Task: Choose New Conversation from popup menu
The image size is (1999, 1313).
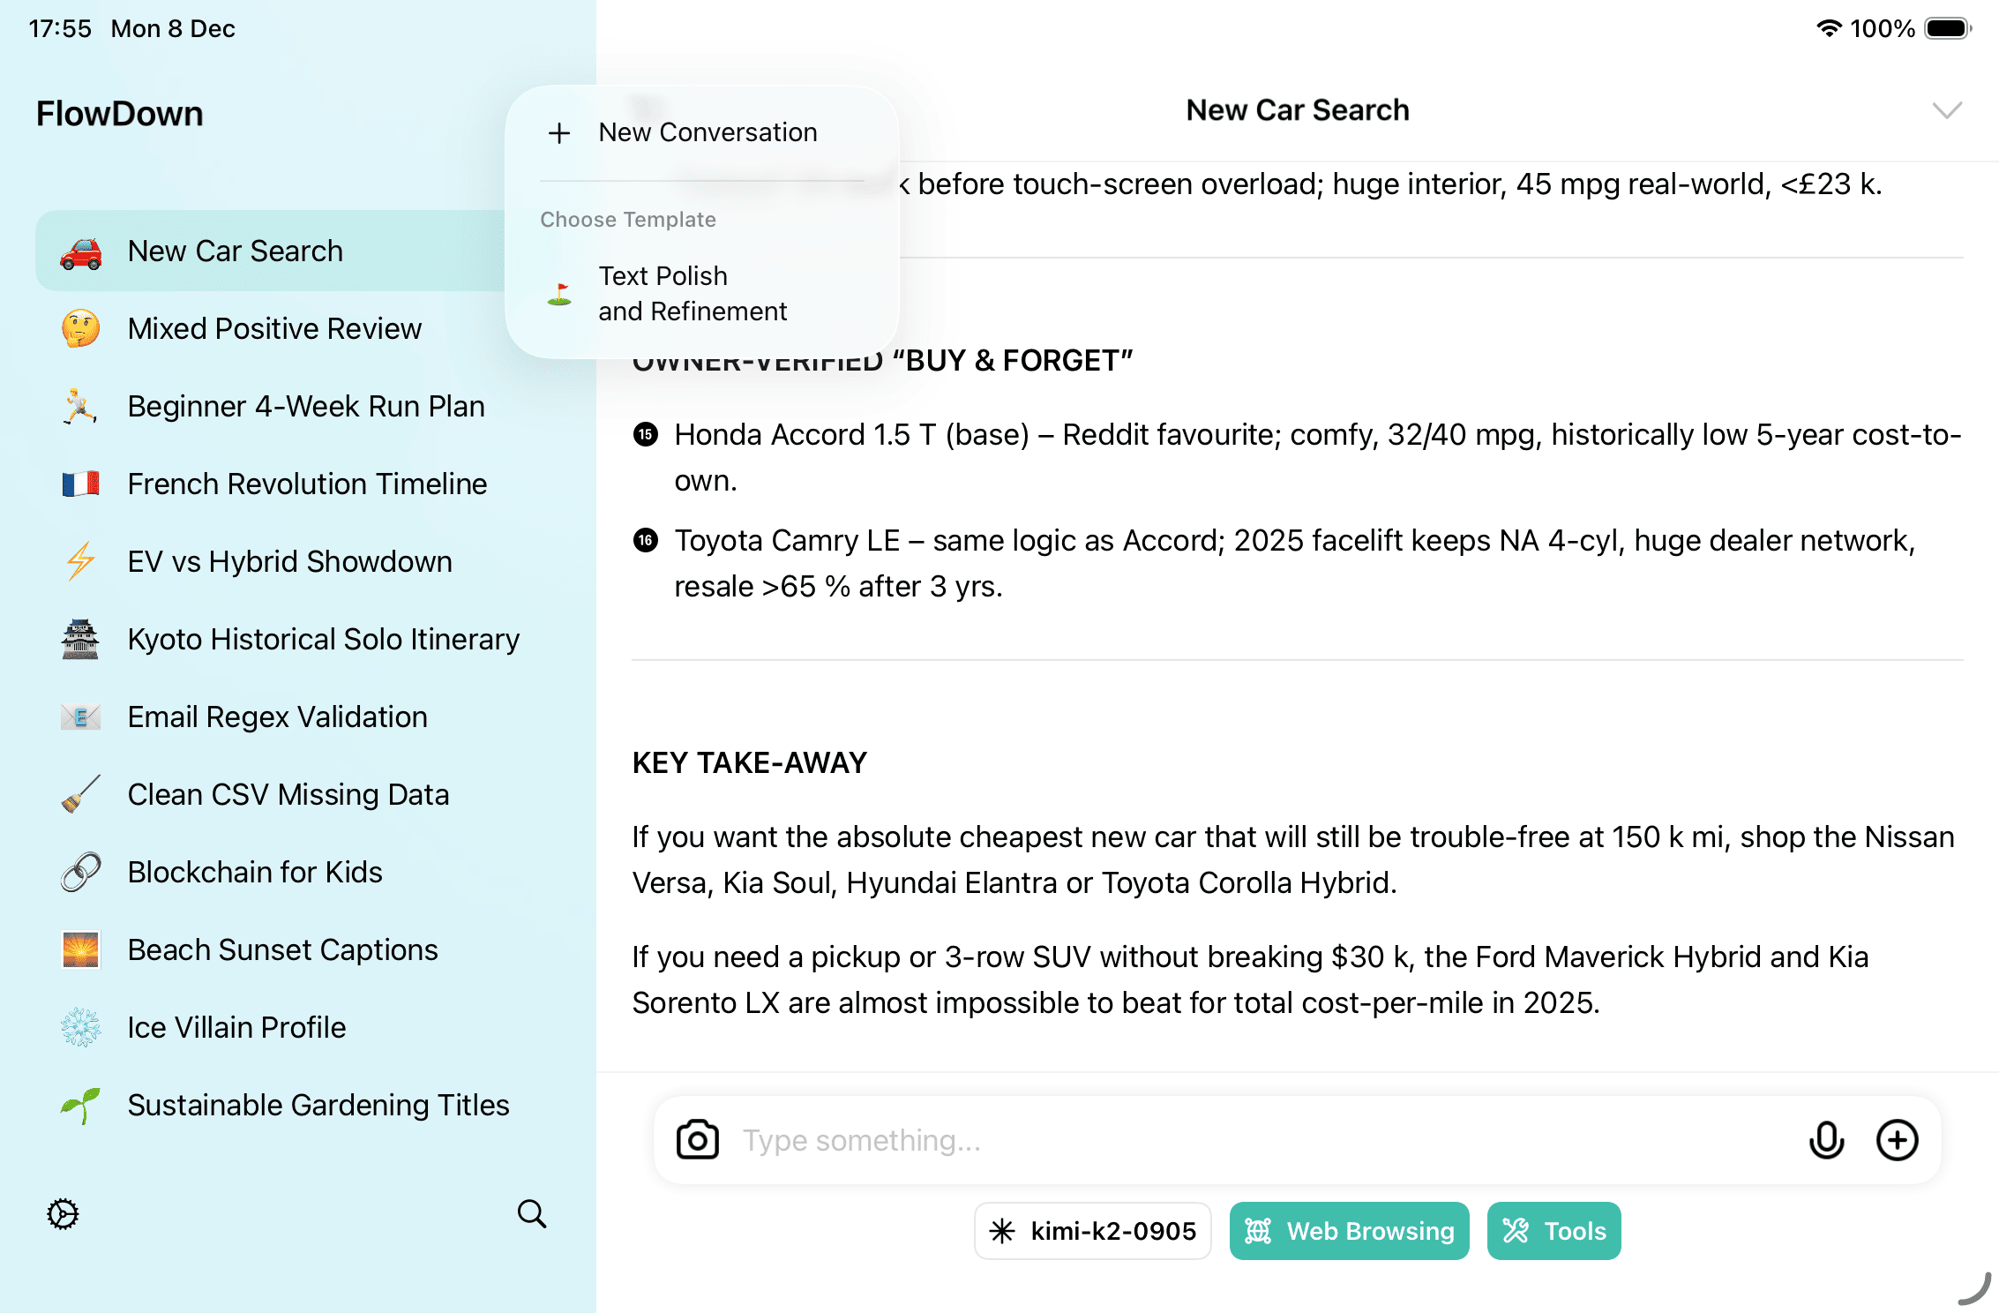Action: [x=706, y=132]
